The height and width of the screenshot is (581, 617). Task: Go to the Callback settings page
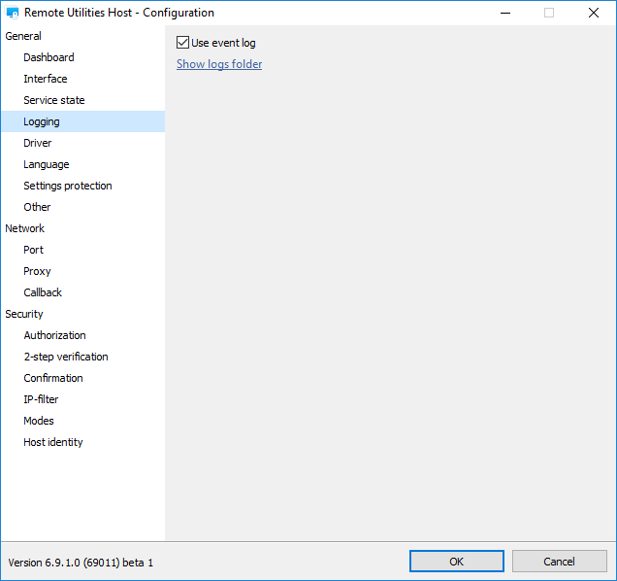[x=43, y=292]
